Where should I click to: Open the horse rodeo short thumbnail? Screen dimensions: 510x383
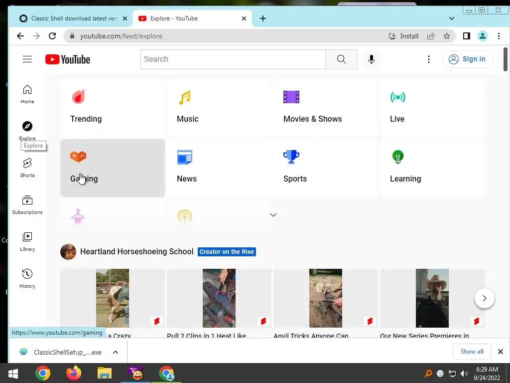pyautogui.click(x=113, y=298)
